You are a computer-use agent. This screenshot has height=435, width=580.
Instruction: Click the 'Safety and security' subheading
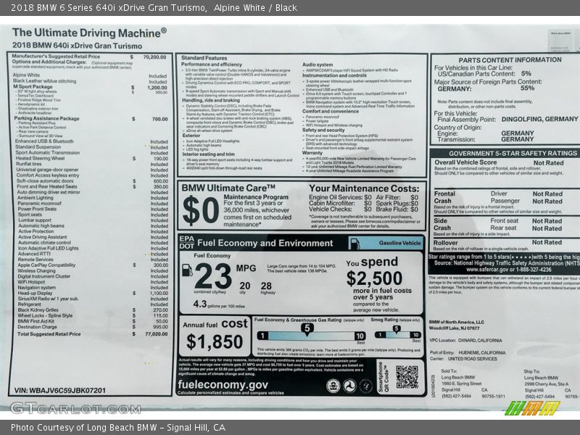pyautogui.click(x=323, y=130)
